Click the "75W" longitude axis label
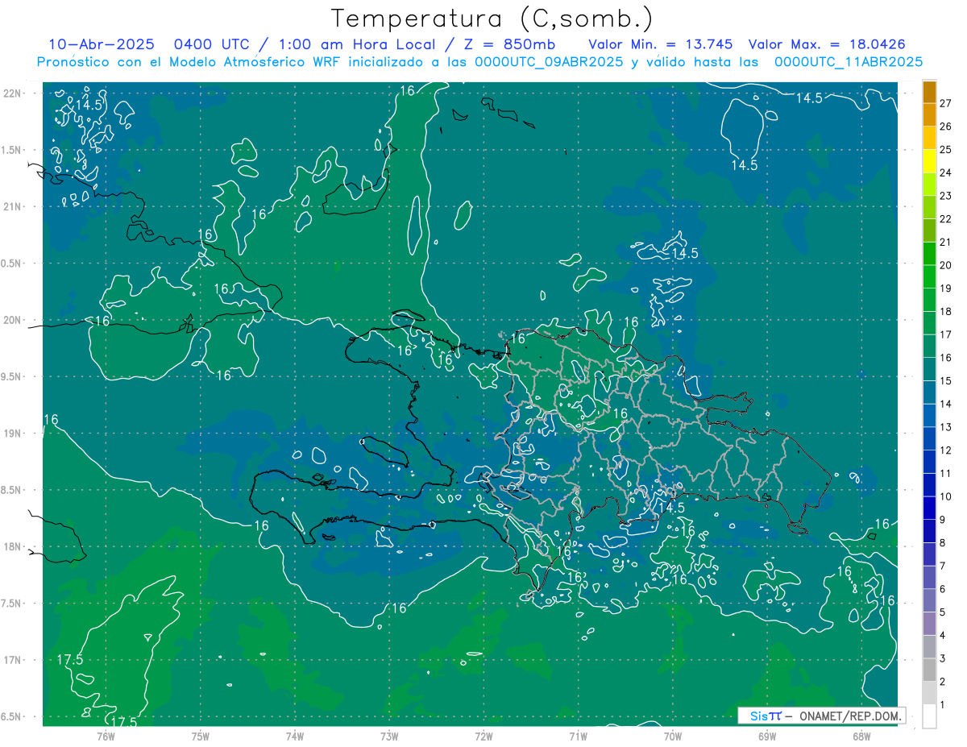Image resolution: width=967 pixels, height=747 pixels. point(200,737)
